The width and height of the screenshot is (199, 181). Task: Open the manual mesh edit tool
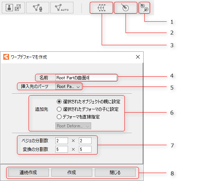(38, 8)
